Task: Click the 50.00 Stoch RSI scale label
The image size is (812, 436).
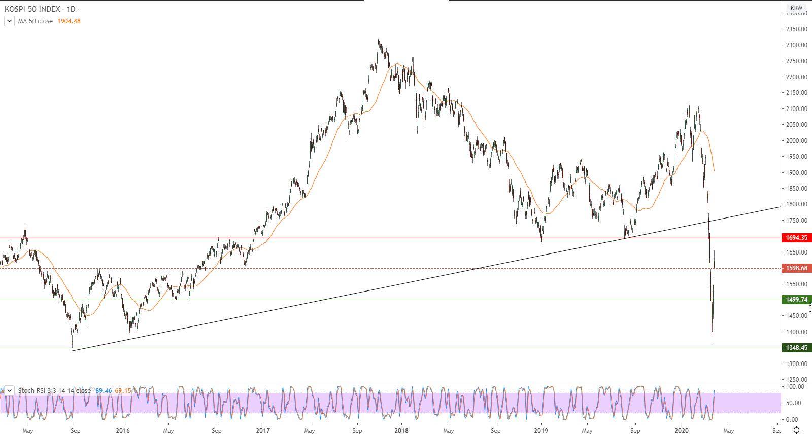Action: 793,403
